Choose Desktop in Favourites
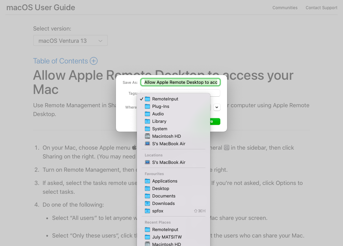343x246 pixels. tap(174, 189)
